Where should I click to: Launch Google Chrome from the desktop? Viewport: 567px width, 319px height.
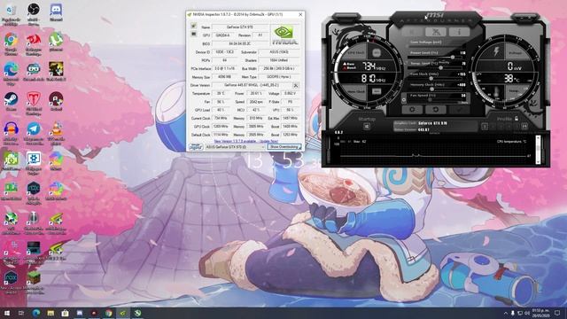(12, 40)
